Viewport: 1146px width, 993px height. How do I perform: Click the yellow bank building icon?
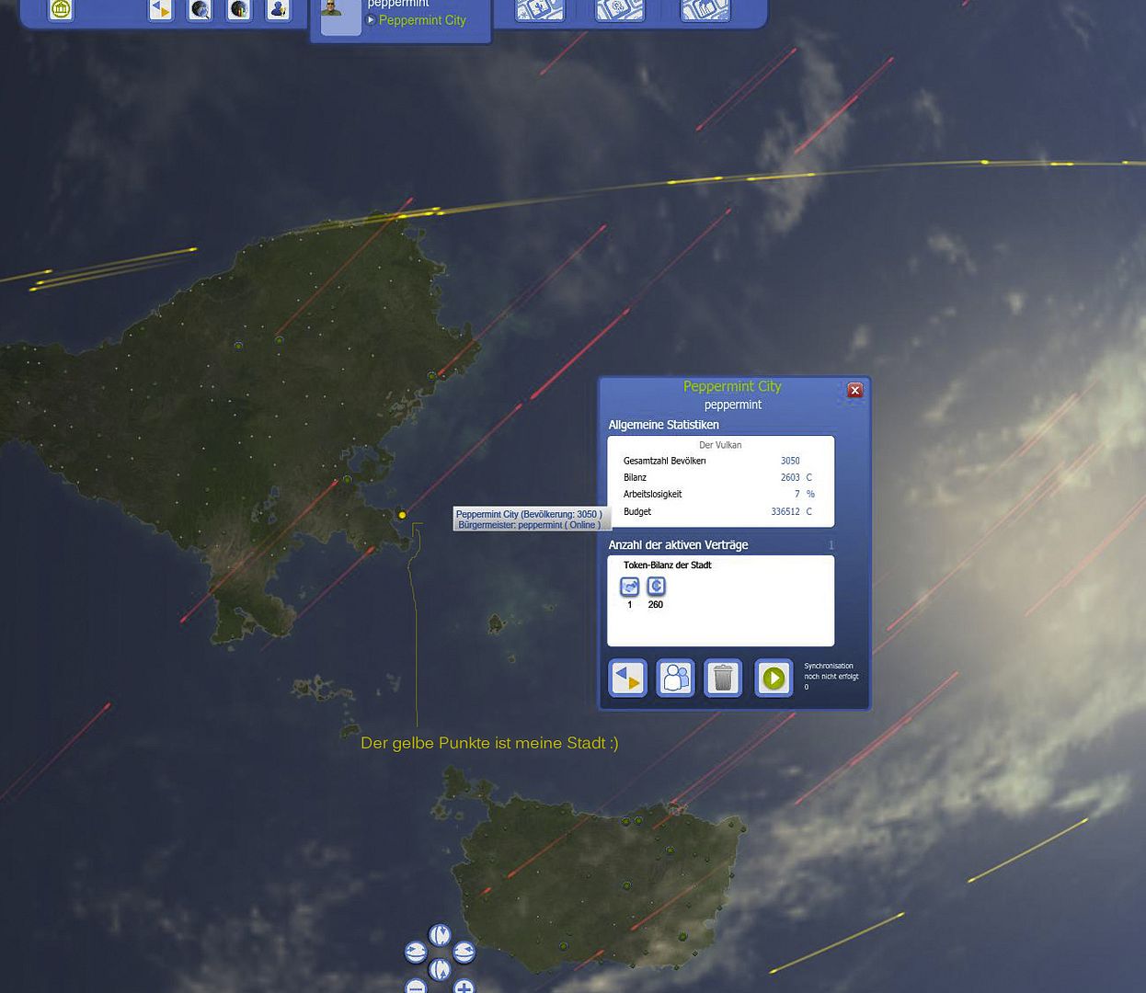click(61, 9)
